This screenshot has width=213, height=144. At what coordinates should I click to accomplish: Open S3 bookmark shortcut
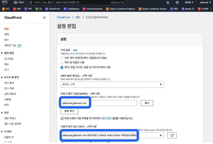[39, 9]
